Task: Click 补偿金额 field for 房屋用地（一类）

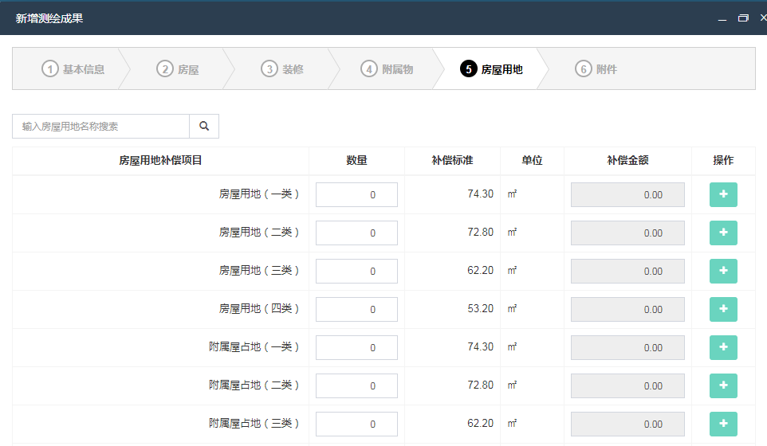Action: tap(627, 194)
